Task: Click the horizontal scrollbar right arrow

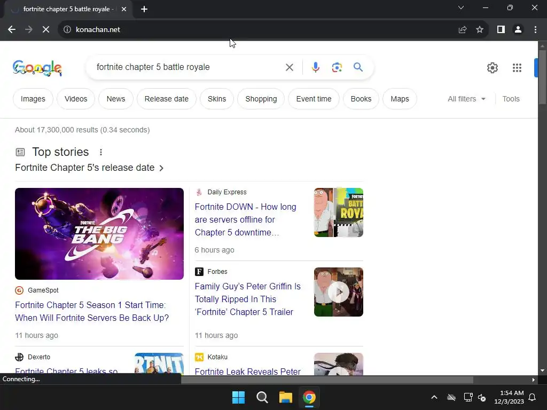Action: 534,380
